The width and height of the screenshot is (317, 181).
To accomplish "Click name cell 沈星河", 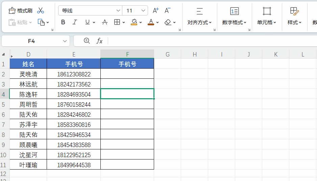I will tap(28, 155).
